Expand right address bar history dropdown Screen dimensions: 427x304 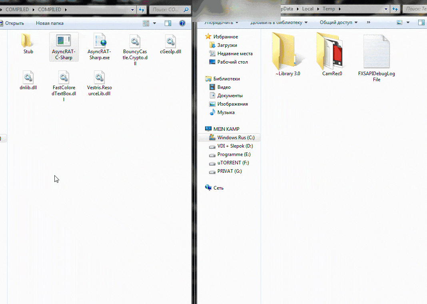[386, 9]
